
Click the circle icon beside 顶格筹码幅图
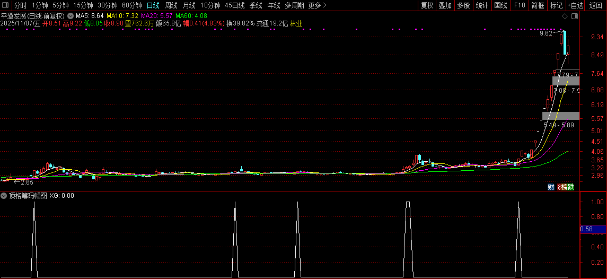tap(4, 196)
